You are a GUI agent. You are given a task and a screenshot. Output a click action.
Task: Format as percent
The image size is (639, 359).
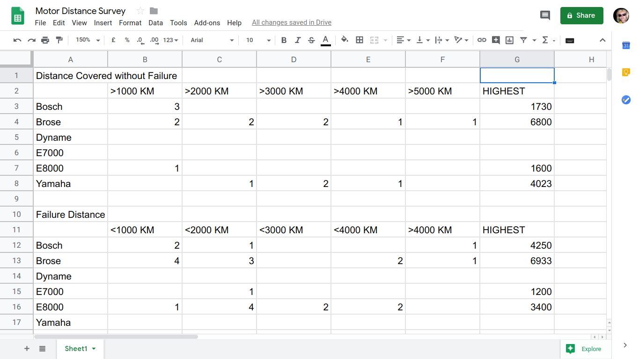point(127,40)
